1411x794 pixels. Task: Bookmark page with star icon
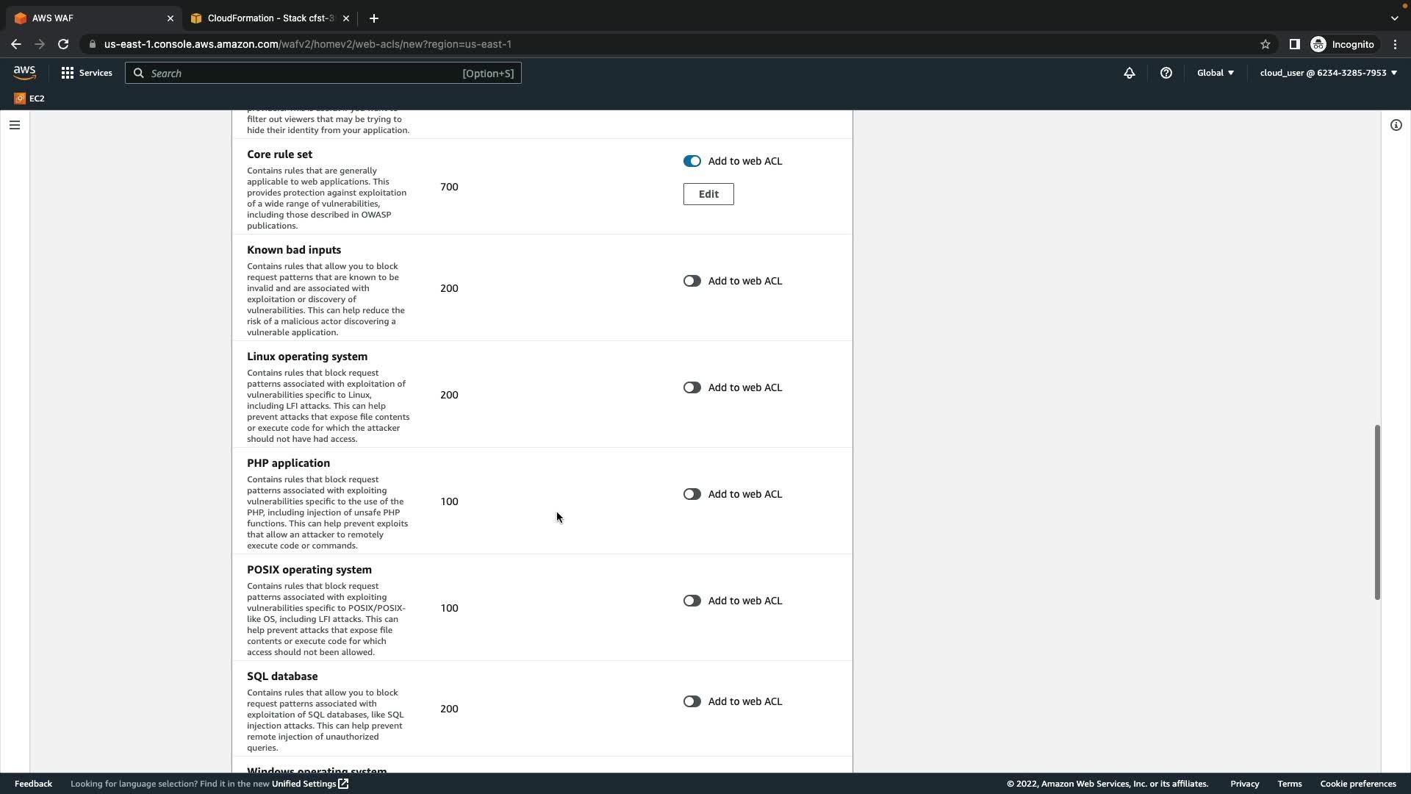pyautogui.click(x=1265, y=44)
